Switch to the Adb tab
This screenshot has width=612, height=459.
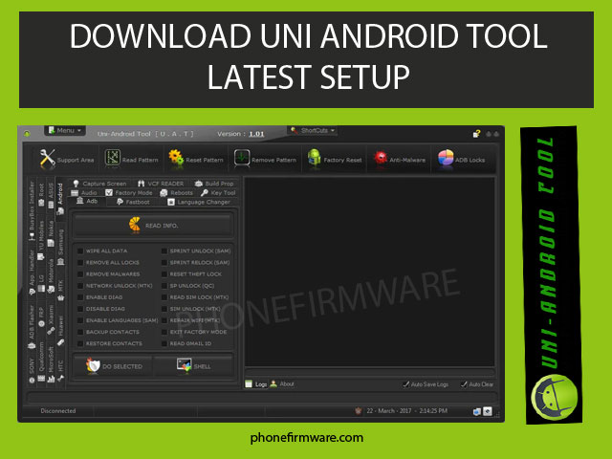[87, 202]
